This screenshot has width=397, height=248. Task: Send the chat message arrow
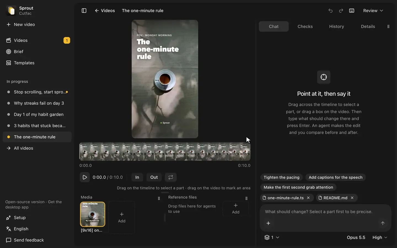point(383,223)
